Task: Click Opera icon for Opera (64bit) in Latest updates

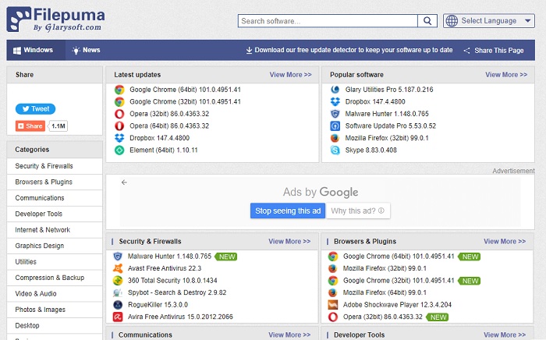Action: [119, 126]
